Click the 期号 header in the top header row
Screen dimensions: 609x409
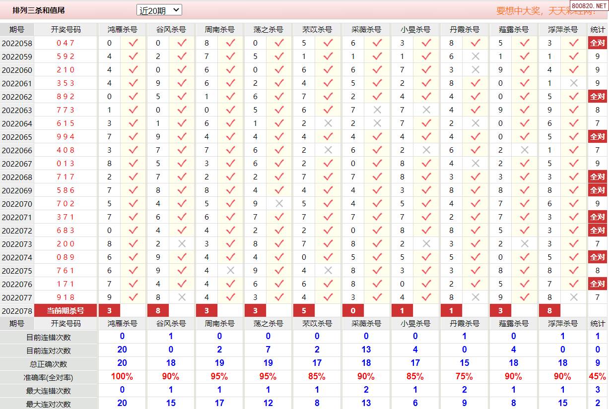(17, 30)
